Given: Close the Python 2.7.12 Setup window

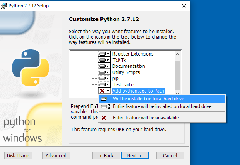Looking at the screenshot, I should 184,6.
